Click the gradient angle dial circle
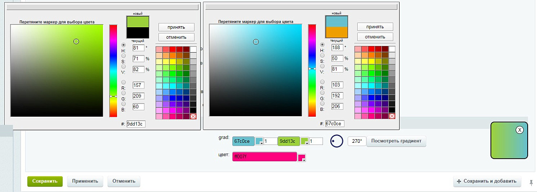Screen dimensions: 537x192 coord(337,141)
